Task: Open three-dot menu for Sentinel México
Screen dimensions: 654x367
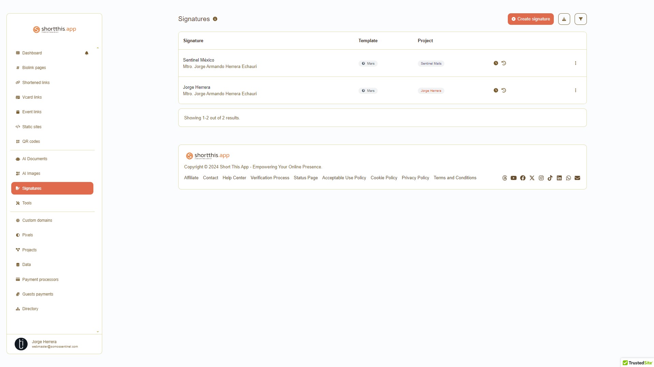Action: [x=576, y=63]
